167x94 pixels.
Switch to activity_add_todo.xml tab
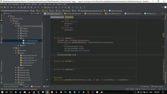coord(73,14)
